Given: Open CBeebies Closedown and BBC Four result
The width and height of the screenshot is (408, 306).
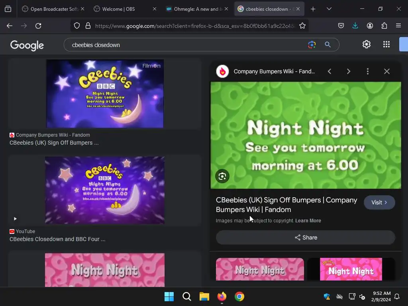Looking at the screenshot, I should click(57, 239).
